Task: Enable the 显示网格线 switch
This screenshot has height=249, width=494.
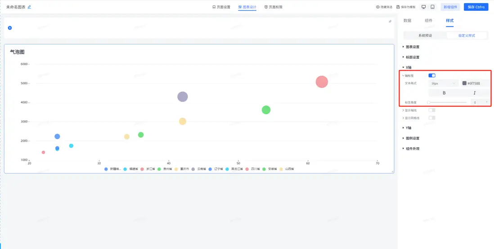Action: [x=432, y=118]
